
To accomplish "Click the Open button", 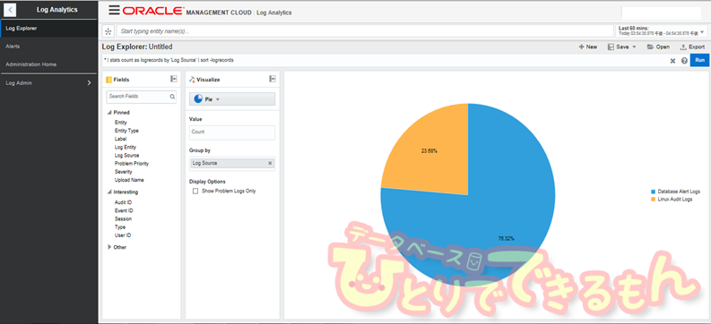I will coord(658,47).
